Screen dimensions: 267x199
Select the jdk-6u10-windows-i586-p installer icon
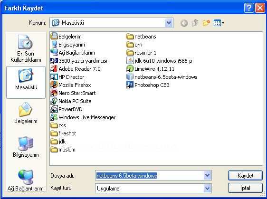coord(130,61)
